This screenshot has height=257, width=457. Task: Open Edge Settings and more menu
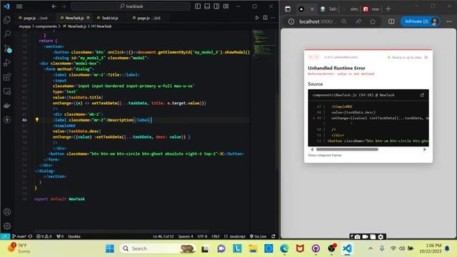point(449,21)
